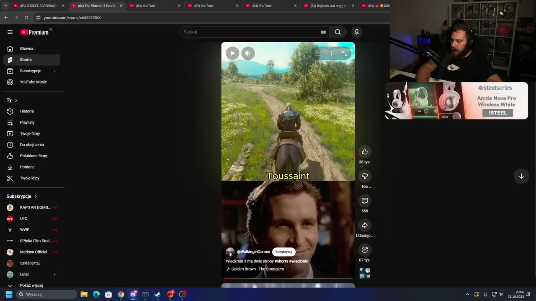Open the system volume speaker icon
Viewport: 536px width, 301px height.
(x=501, y=294)
